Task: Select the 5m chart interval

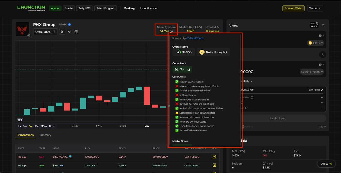Action: (30, 126)
